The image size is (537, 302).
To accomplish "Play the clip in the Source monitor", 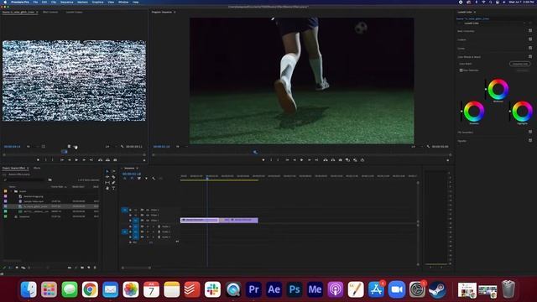I will pyautogui.click(x=76, y=160).
